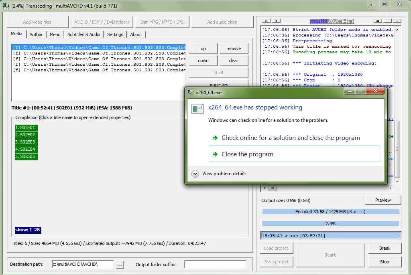This screenshot has width=411, height=275.
Task: Click the Start button
Action: (x=330, y=255)
